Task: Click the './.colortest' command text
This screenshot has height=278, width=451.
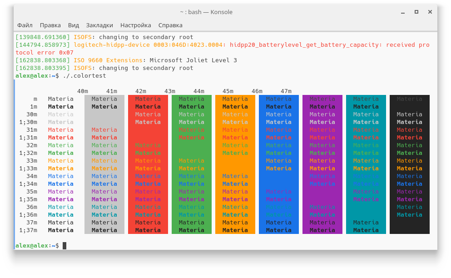Action: click(x=84, y=76)
